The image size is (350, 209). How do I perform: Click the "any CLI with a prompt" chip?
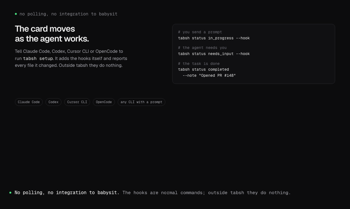[141, 102]
